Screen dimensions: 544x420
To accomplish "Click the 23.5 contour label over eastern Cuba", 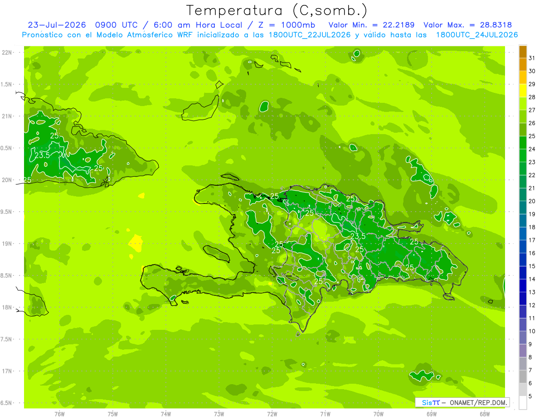I will 42,155.
